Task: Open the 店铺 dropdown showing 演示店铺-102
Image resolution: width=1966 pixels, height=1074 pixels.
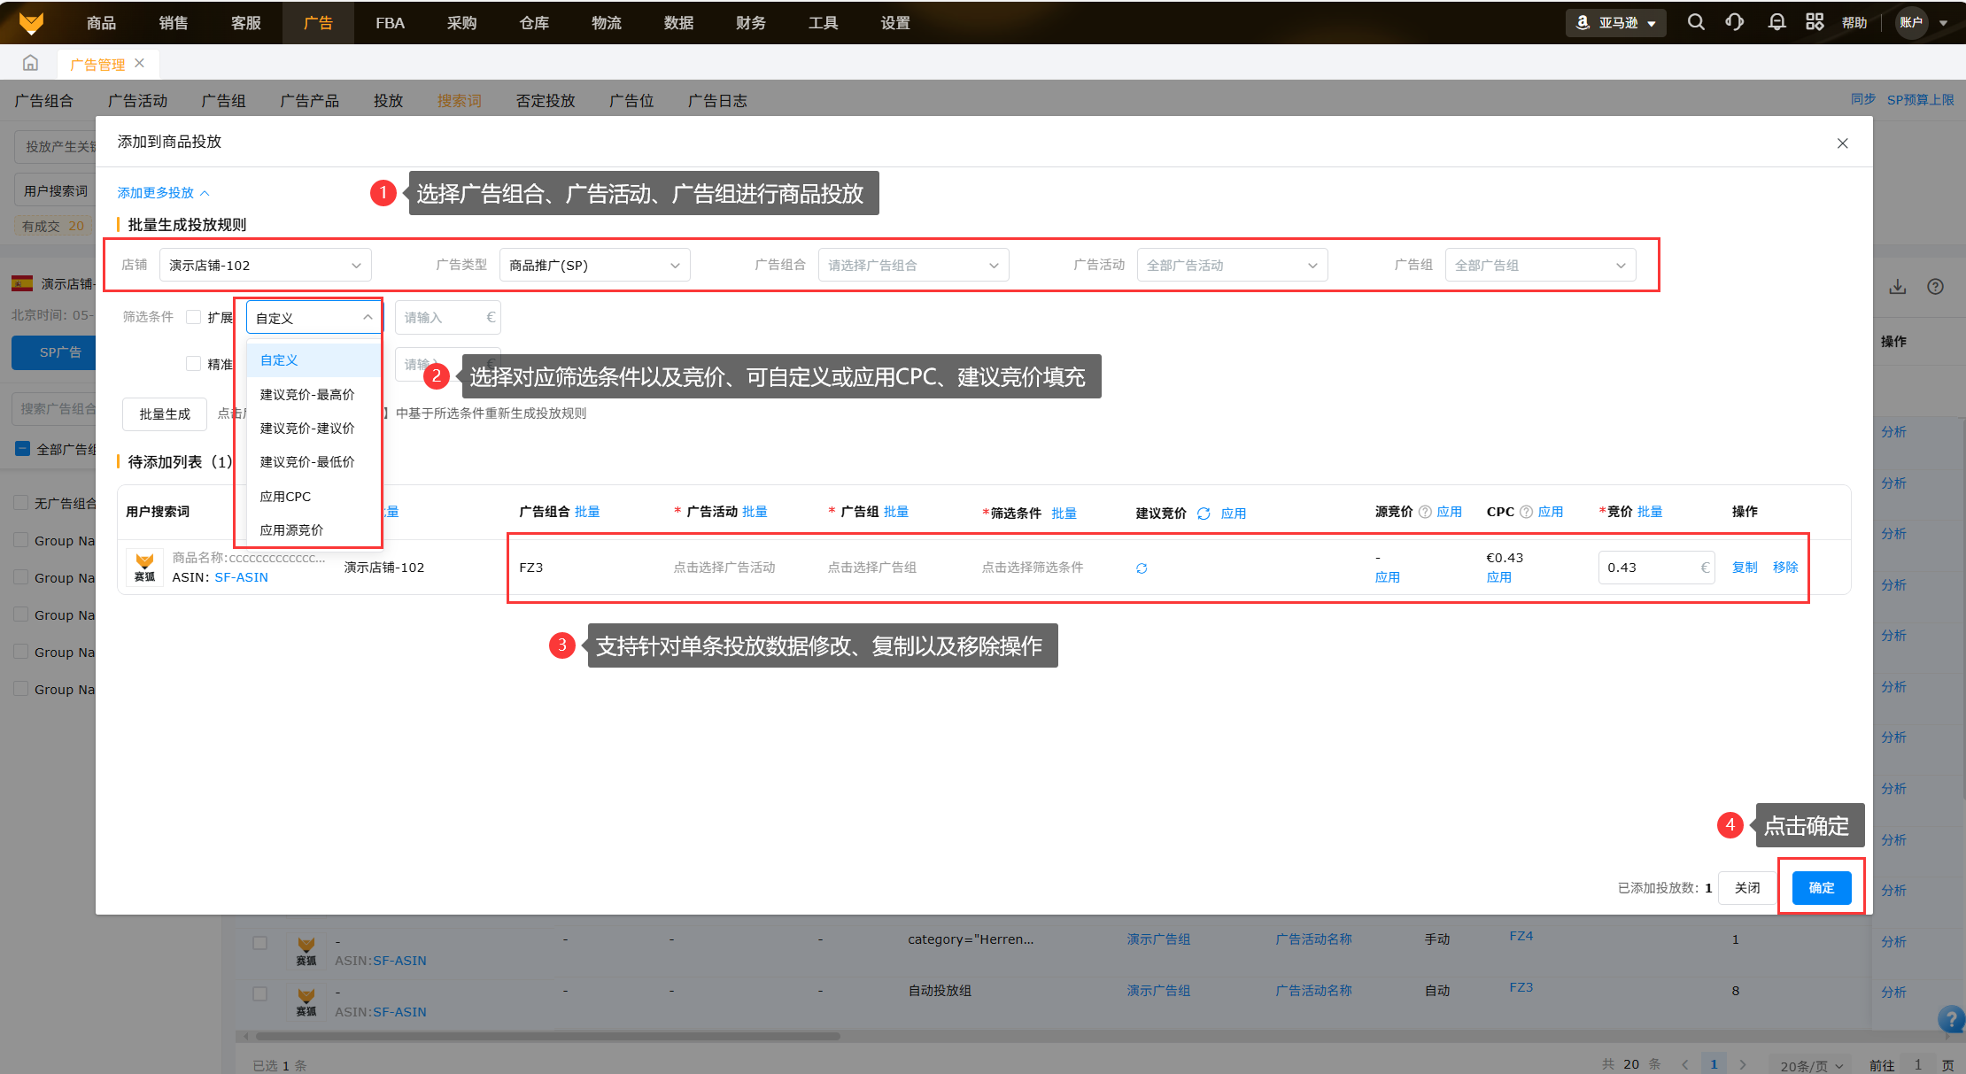Action: (265, 266)
